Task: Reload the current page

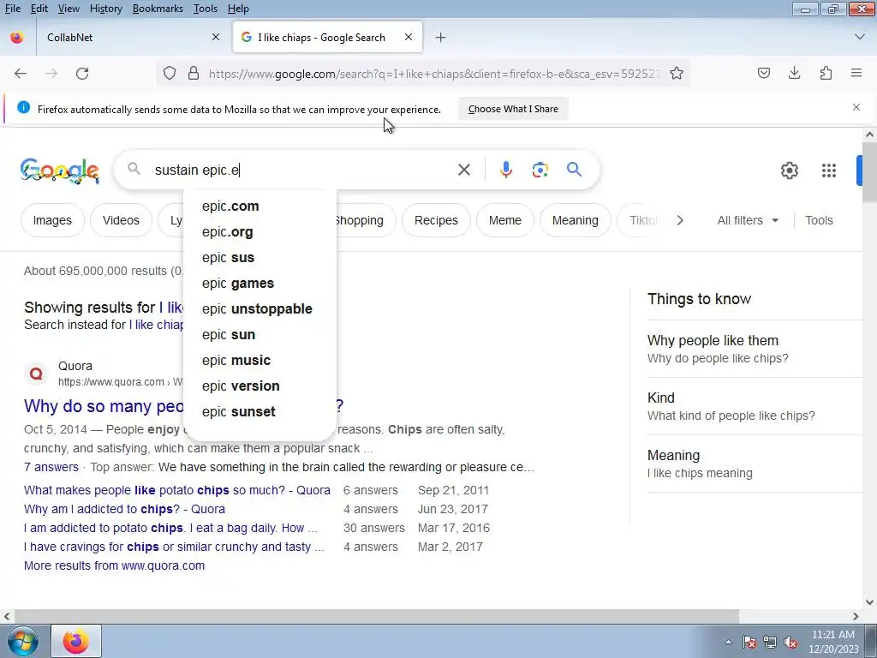Action: click(x=82, y=74)
